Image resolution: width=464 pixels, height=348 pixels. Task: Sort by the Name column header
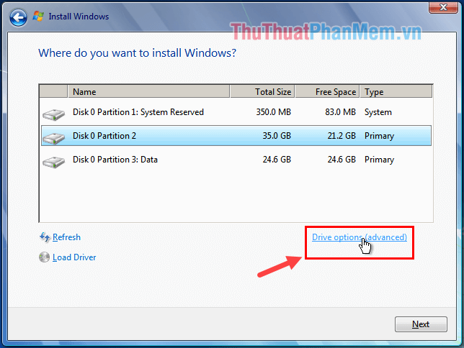[149, 91]
